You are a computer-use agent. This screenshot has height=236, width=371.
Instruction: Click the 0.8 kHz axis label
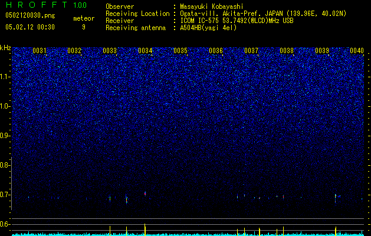pyautogui.click(x=5, y=165)
